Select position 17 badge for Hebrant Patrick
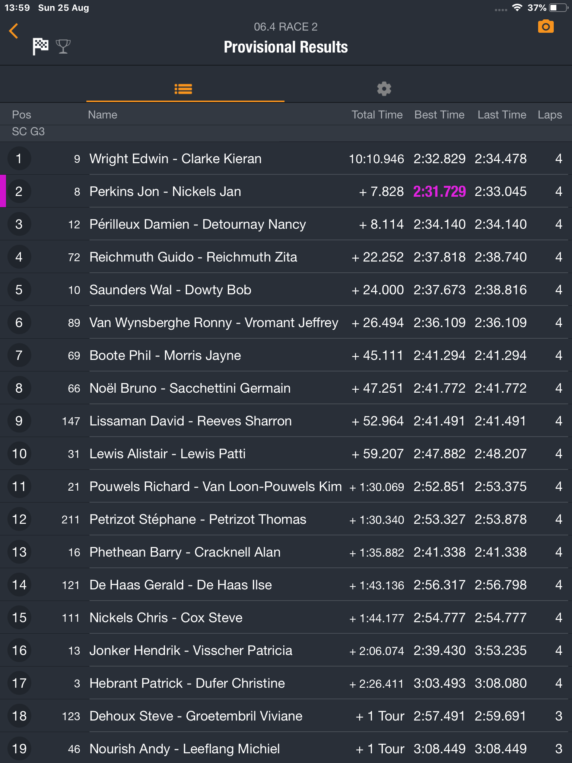Viewport: 572px width, 763px height. coord(19,683)
